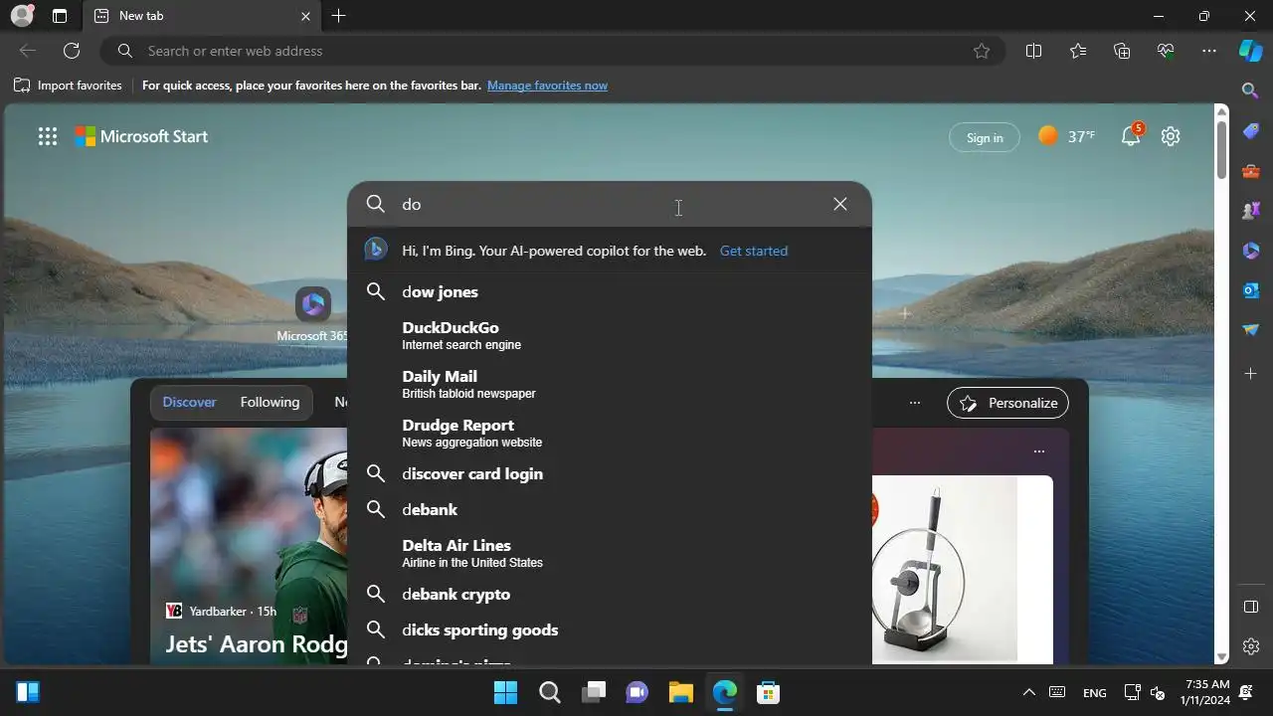Screen dimensions: 1273x716
Task: Click the search box containing 'do'
Action: pyautogui.click(x=609, y=204)
